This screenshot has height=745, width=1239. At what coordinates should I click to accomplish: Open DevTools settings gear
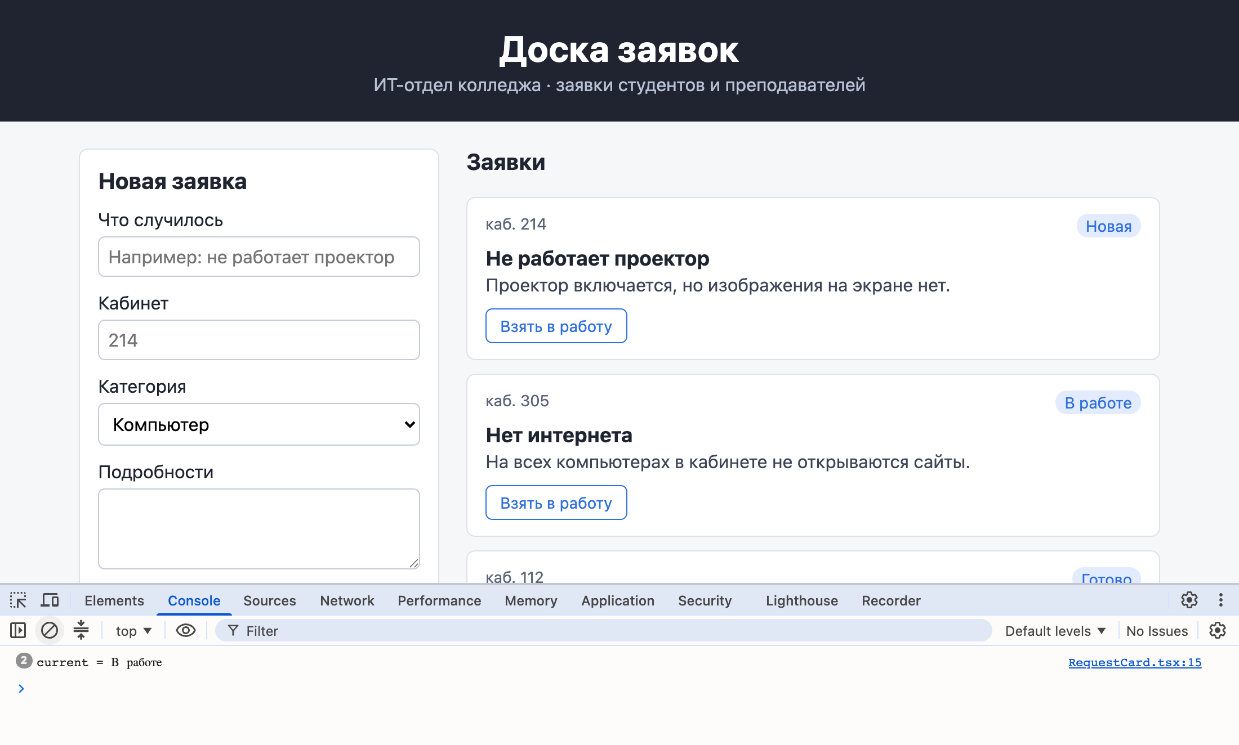(1189, 600)
